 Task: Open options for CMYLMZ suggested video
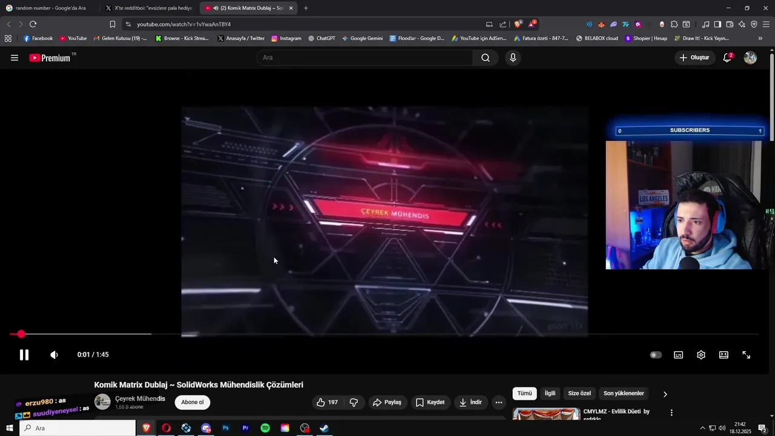tap(671, 413)
